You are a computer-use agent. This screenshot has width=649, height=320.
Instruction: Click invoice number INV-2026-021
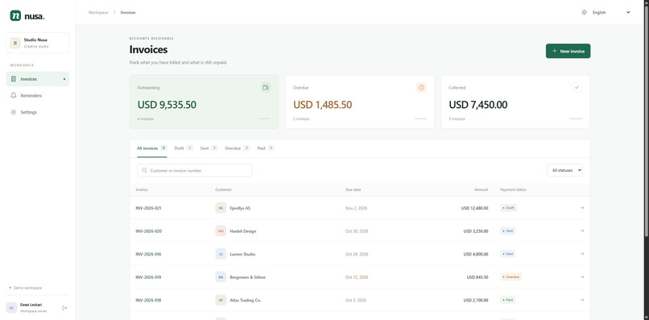click(x=148, y=208)
